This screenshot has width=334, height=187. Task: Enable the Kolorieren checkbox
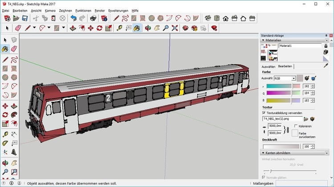point(296,126)
